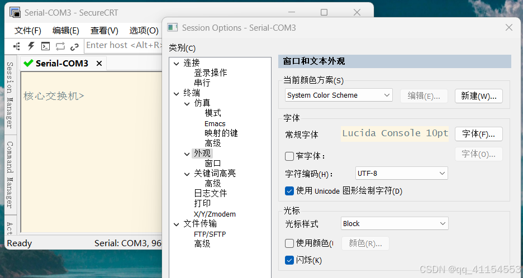Click the 颜色(R)... cursor color button

365,243
